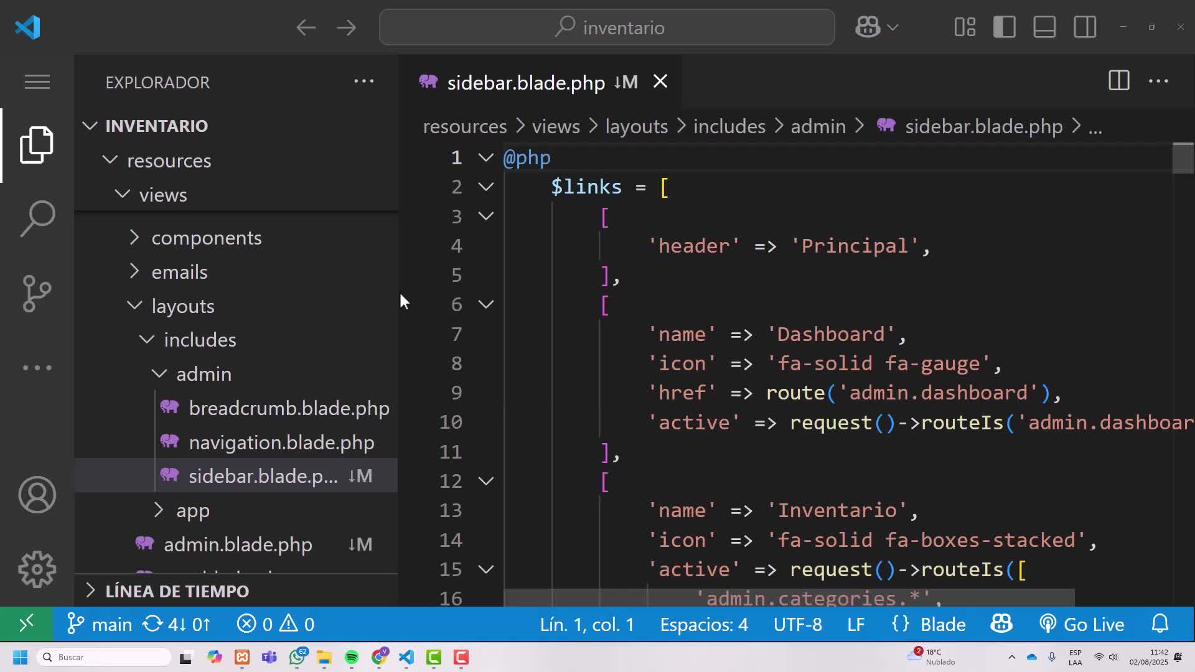
Task: Change end of line sequence LF
Action: click(x=856, y=624)
